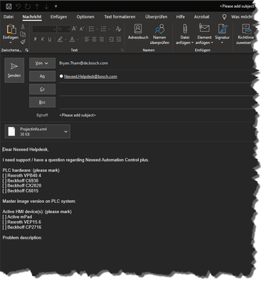Switch to Text formatieren tab
266x284 pixels.
pos(119,17)
